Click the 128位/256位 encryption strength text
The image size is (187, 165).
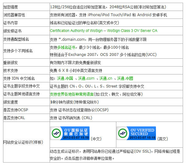tap(108, 7)
